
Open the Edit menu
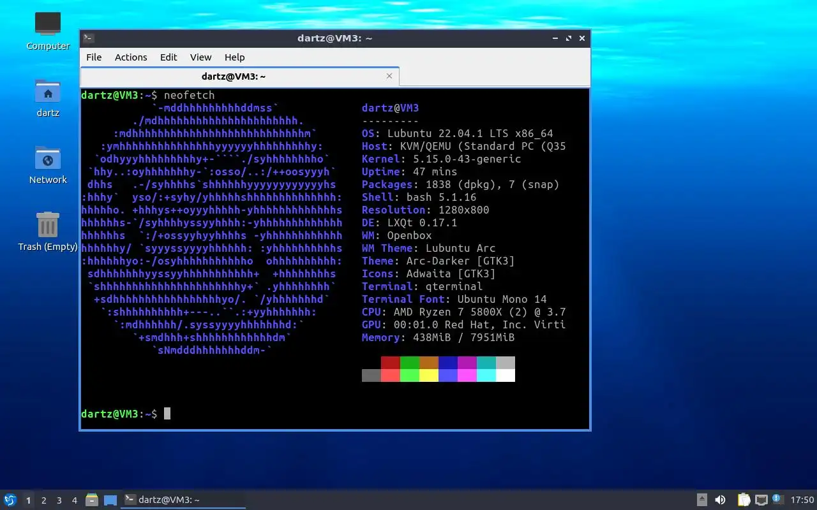click(x=169, y=57)
